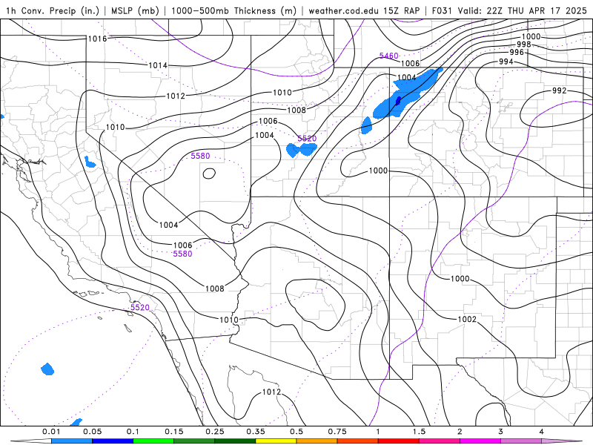Click the 'Valid: 22Z THU APR 17 2025' text
This screenshot has width=593, height=445.
[523, 10]
